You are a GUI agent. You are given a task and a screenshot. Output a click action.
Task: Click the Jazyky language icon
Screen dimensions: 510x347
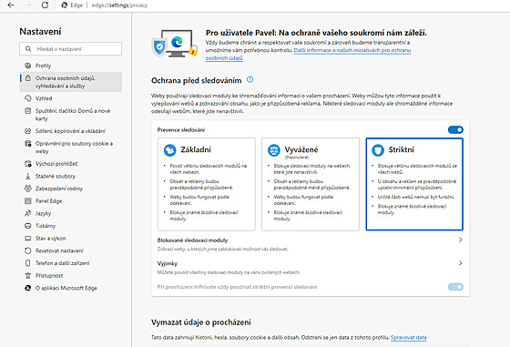(x=28, y=213)
